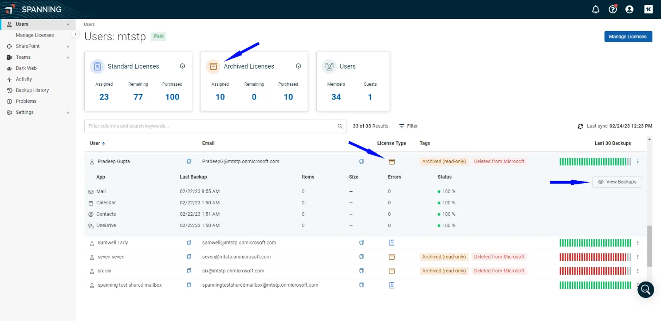Expand the Settings sidebar submenu
Image resolution: width=661 pixels, height=321 pixels.
[68, 113]
